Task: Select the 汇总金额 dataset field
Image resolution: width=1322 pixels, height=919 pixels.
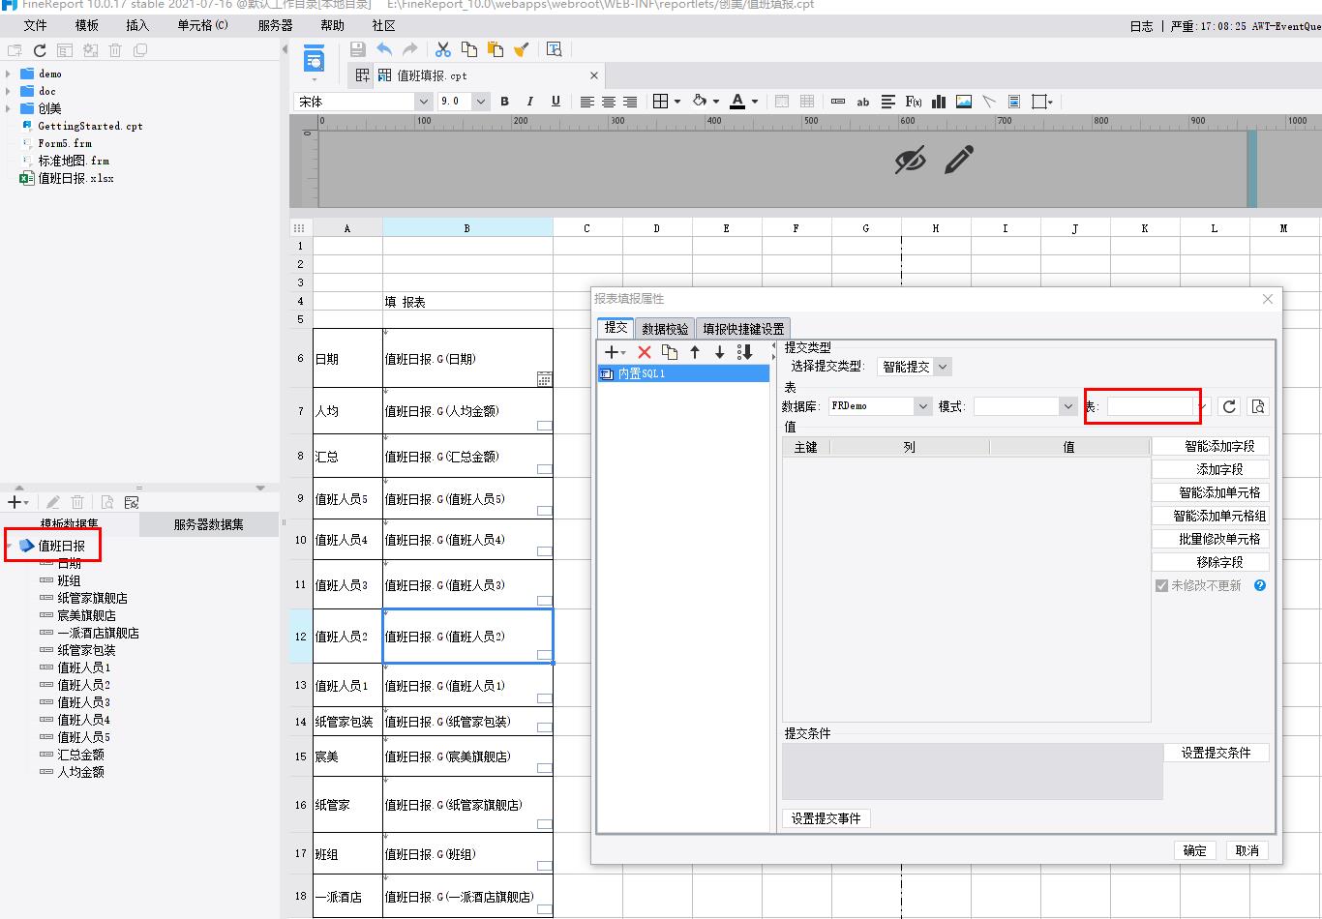Action: (80, 755)
